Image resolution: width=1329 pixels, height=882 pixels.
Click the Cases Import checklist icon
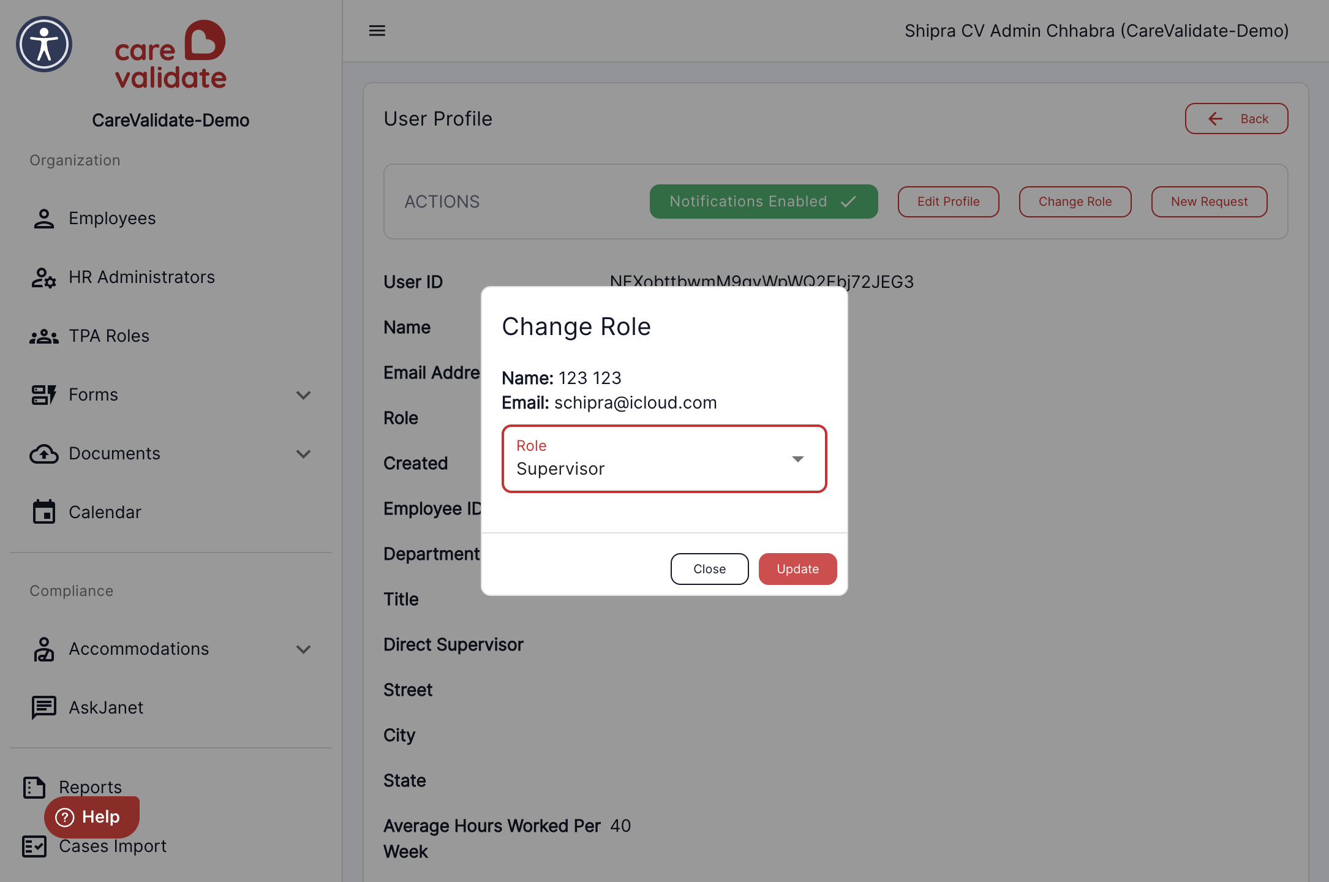tap(34, 846)
